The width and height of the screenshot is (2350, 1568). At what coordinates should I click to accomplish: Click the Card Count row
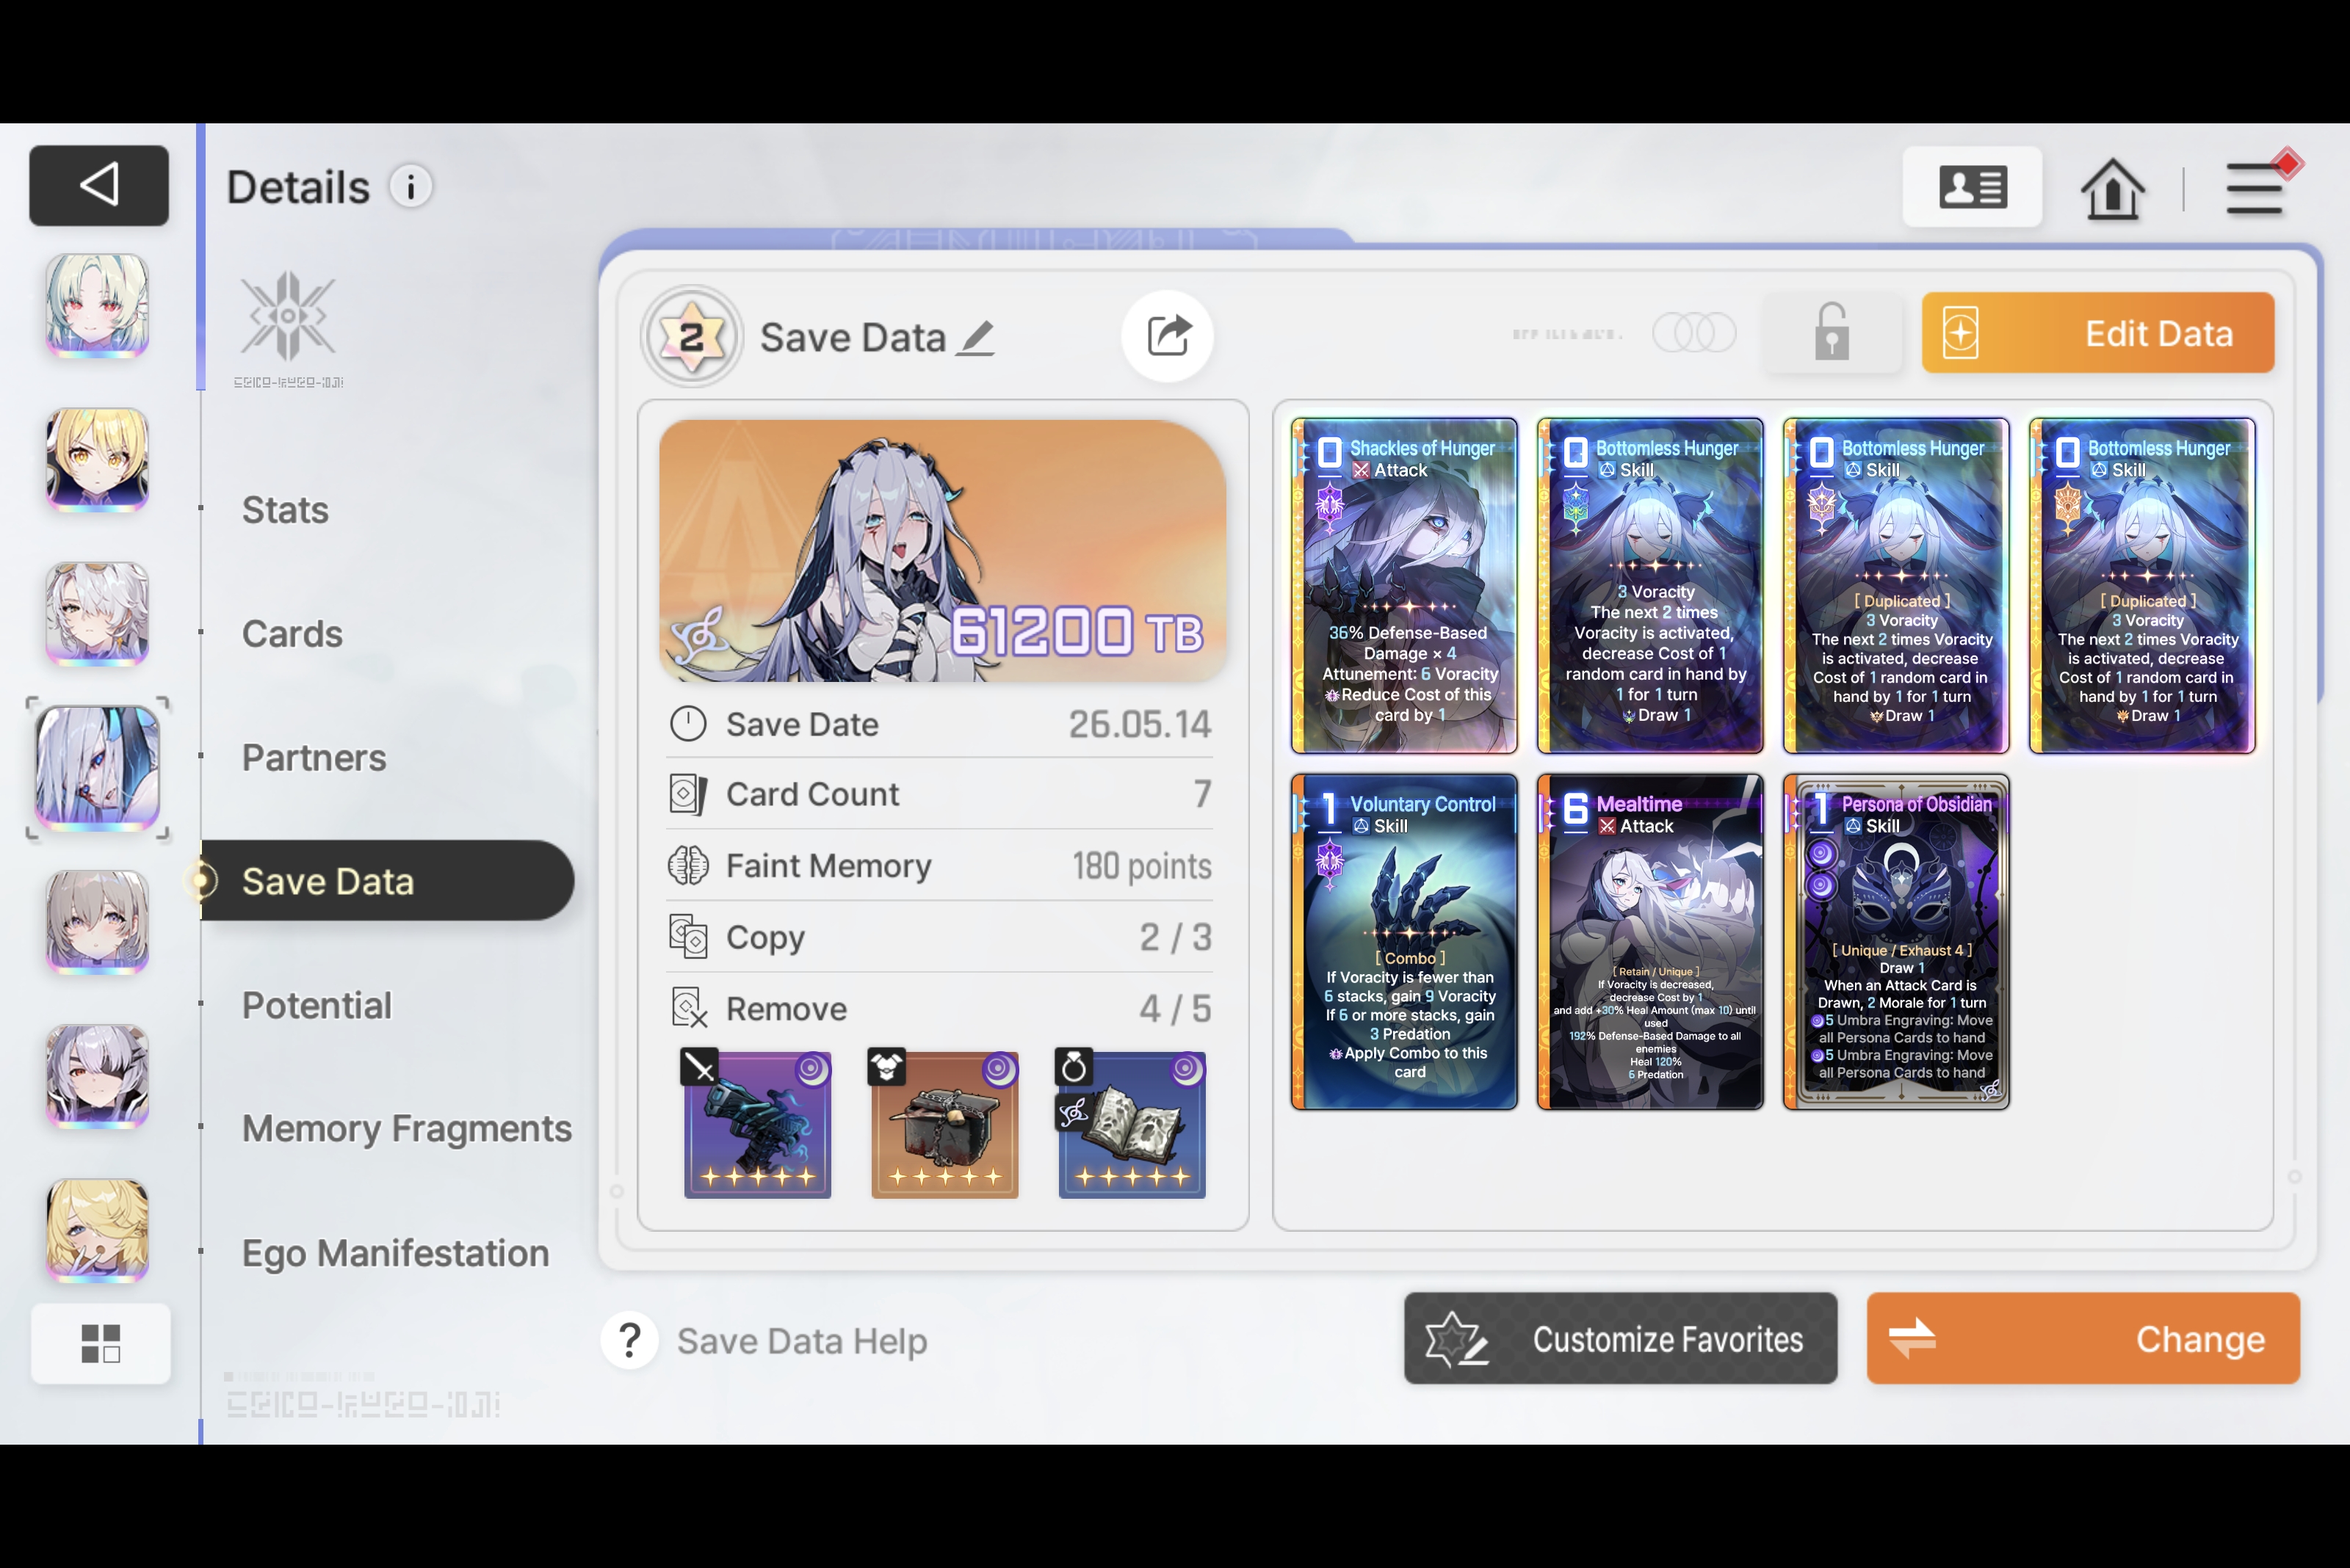[939, 794]
